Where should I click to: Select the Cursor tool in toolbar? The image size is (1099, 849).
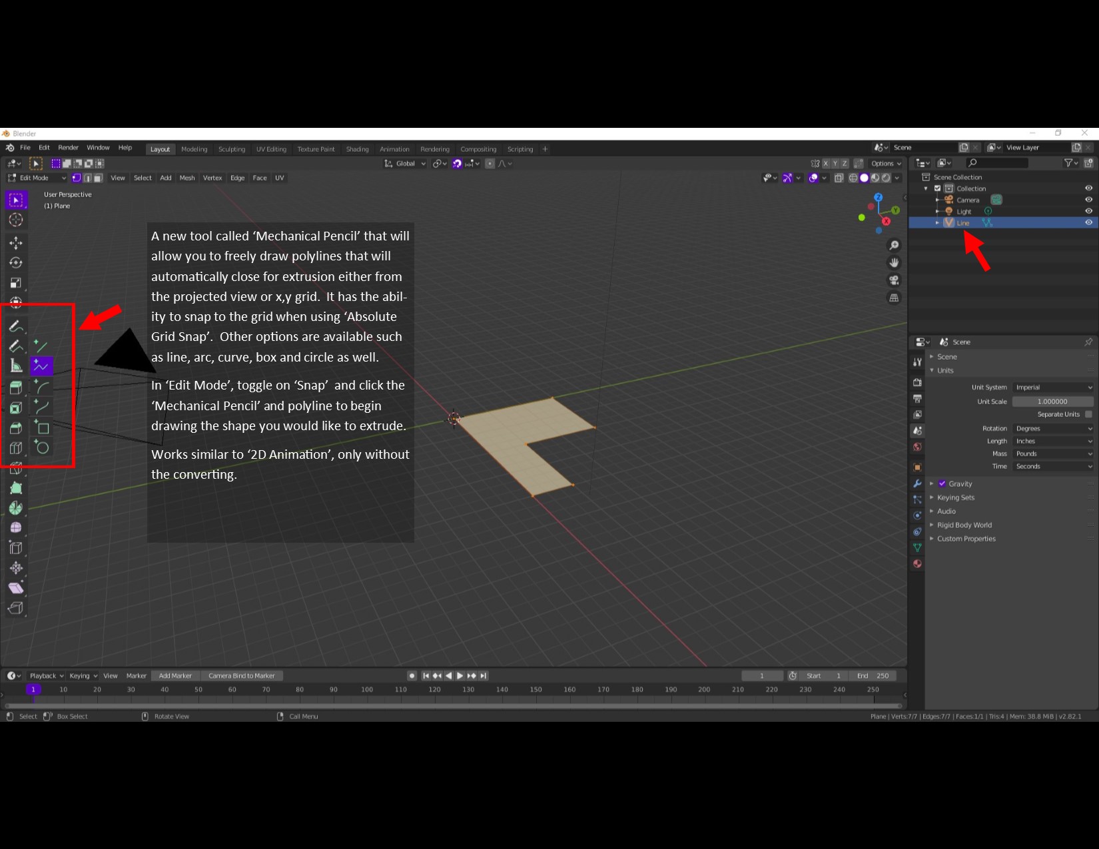[x=16, y=220]
